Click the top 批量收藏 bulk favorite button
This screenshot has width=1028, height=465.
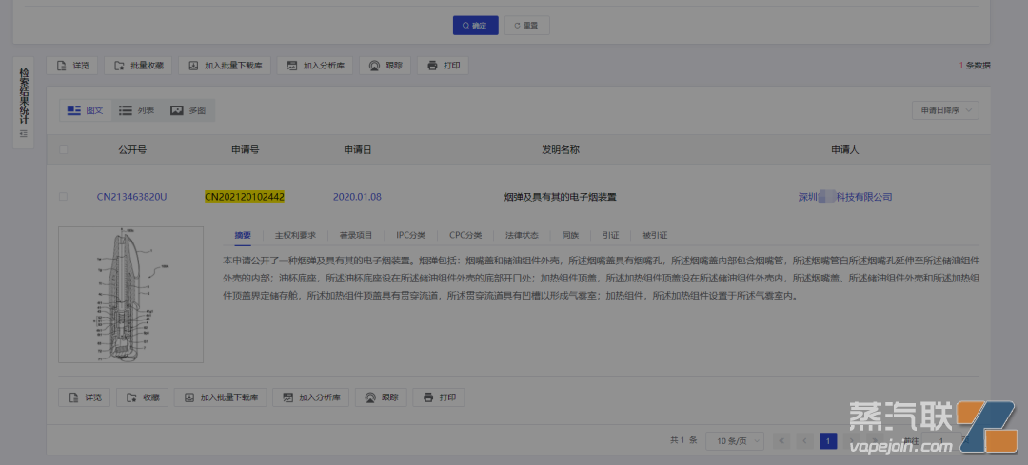click(x=137, y=66)
